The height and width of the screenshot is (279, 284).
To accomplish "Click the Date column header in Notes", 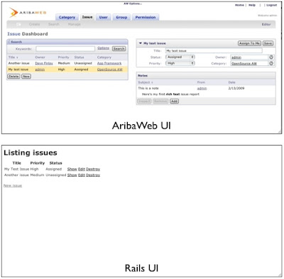I will [231, 82].
